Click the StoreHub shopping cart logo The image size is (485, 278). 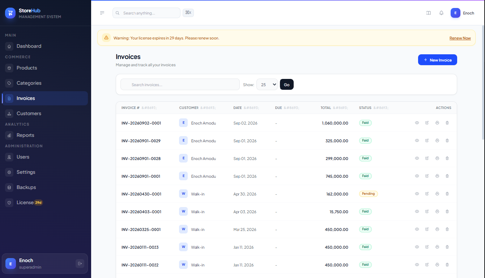(10, 13)
